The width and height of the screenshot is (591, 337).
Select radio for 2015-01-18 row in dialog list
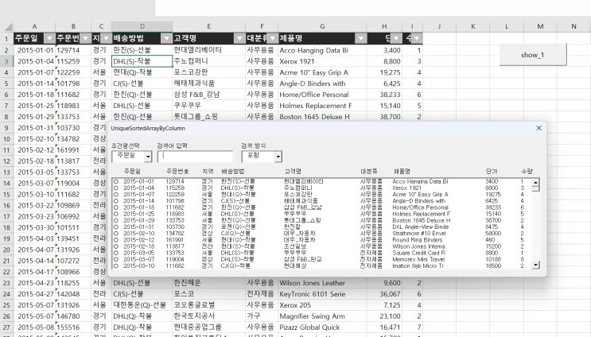[116, 207]
